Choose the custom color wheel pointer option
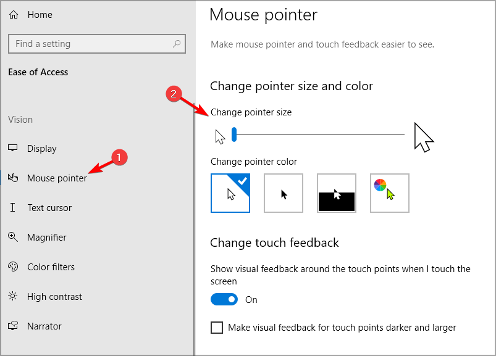This screenshot has height=356, width=496. point(390,193)
